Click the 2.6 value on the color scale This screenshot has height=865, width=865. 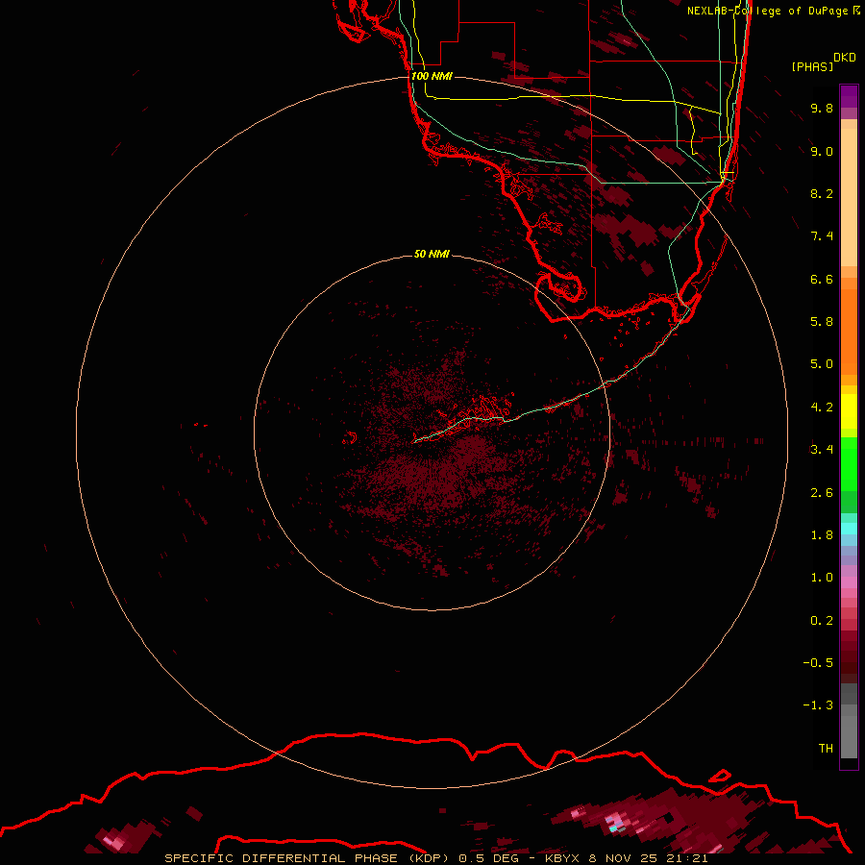(x=822, y=493)
